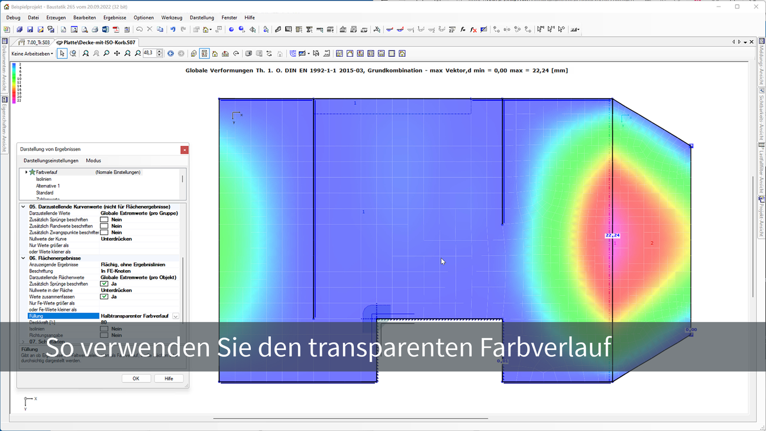766x431 pixels.
Task: Toggle 'Zusätzlich Sprünge beschriften' under Flächenergebnisse
Action: pos(104,284)
